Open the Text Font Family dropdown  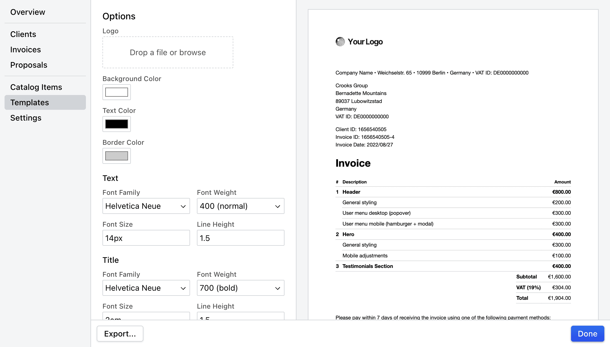coord(146,206)
